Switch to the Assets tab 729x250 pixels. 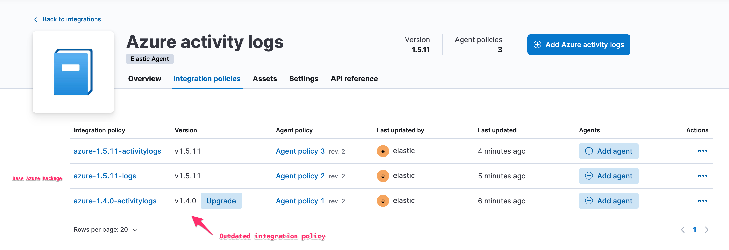tap(265, 78)
